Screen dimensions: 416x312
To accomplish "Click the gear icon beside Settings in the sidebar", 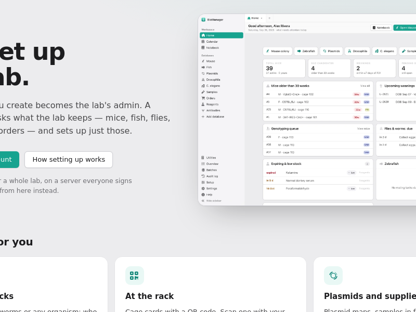I will point(203,188).
